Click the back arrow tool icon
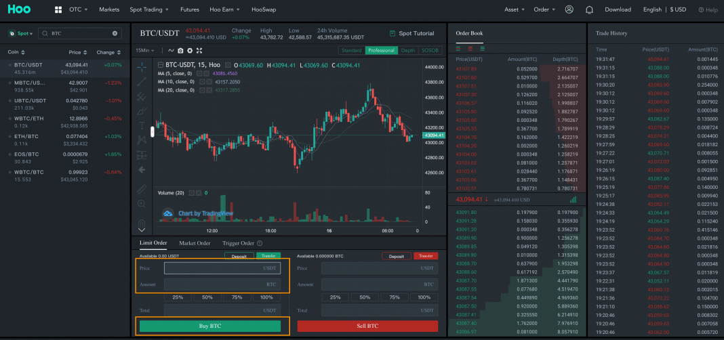The image size is (724, 340). (142, 170)
